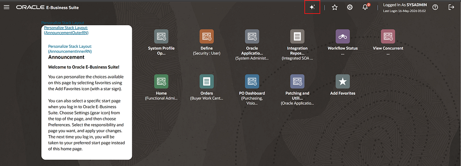461x166 pixels.
Task: Click the "(Security : User)" subtitle text
Action: [207, 53]
